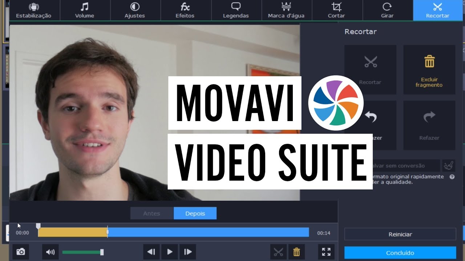Click the 00:14 end time label
The width and height of the screenshot is (465, 261).
click(323, 233)
